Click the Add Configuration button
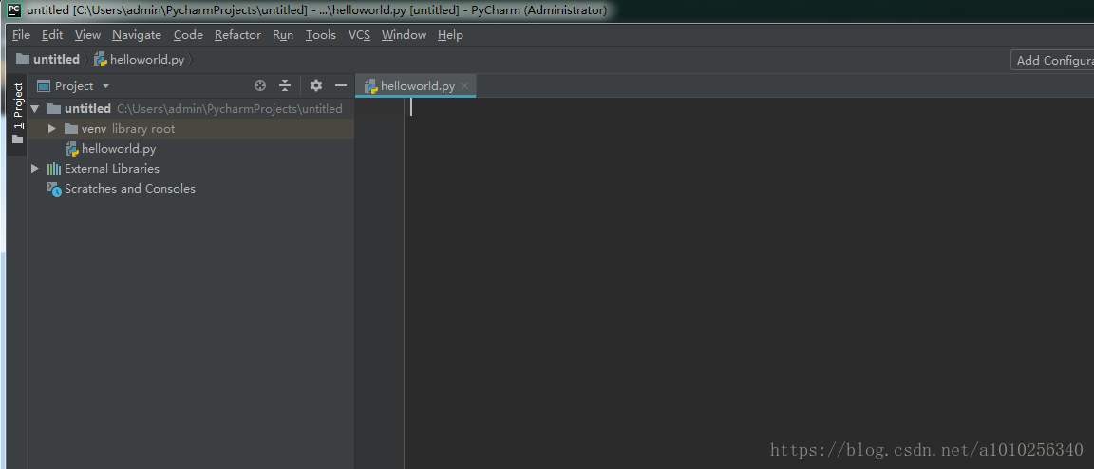 click(x=1054, y=60)
